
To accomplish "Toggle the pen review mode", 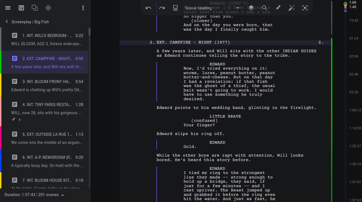I will click(278, 8).
